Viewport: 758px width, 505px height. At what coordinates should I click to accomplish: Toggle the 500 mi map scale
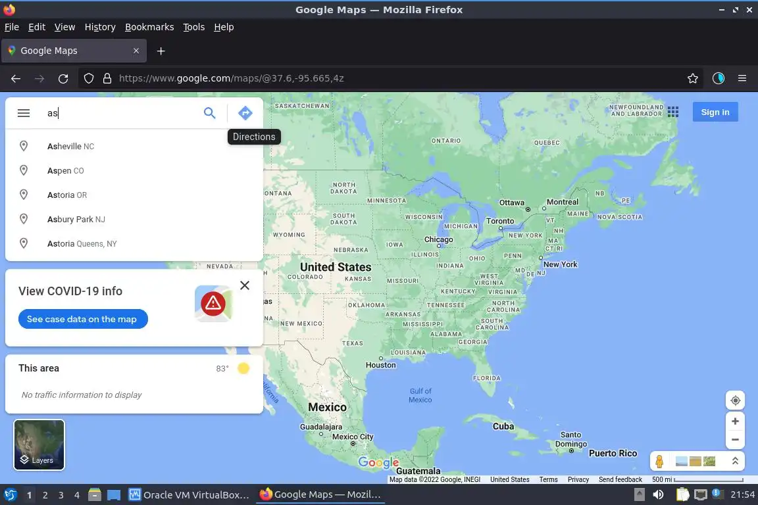(697, 479)
